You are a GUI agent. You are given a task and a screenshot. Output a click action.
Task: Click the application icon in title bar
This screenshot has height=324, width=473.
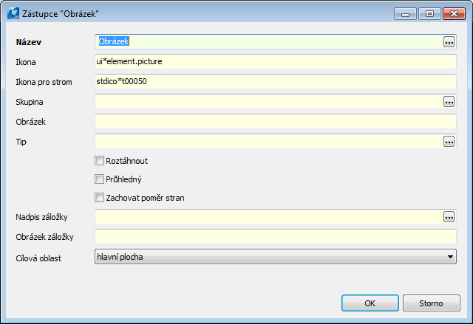13,12
